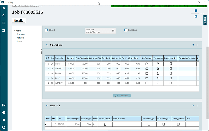Click the Details tab button

coord(18,21)
